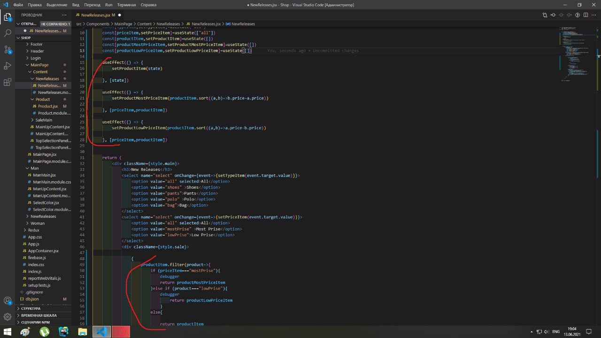The image size is (601, 338).
Task: Open uTorrent from the taskbar
Action: click(44, 331)
